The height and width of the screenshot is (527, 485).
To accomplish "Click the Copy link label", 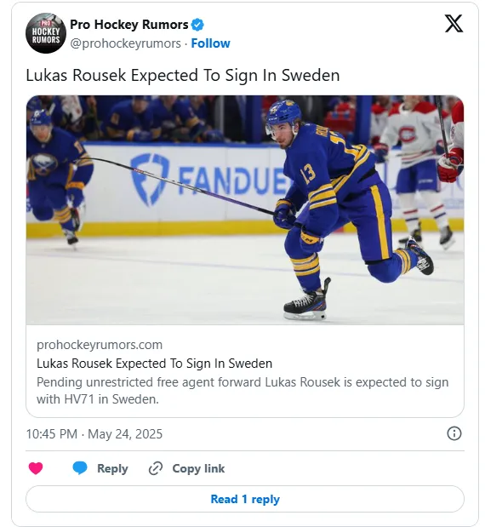I will [x=198, y=468].
